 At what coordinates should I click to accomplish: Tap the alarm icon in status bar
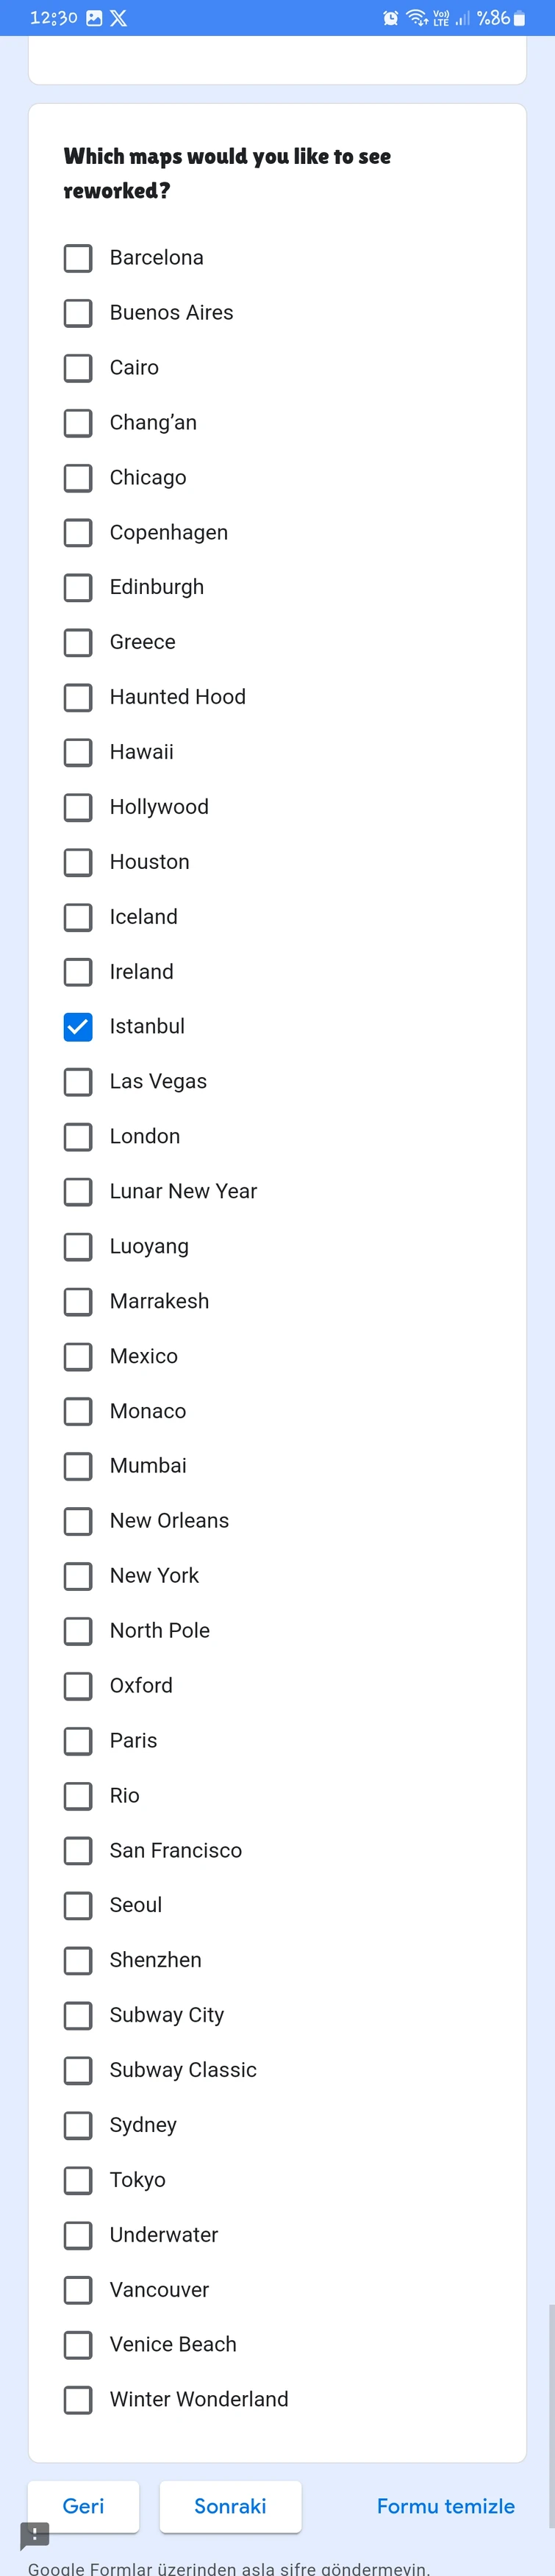click(391, 18)
